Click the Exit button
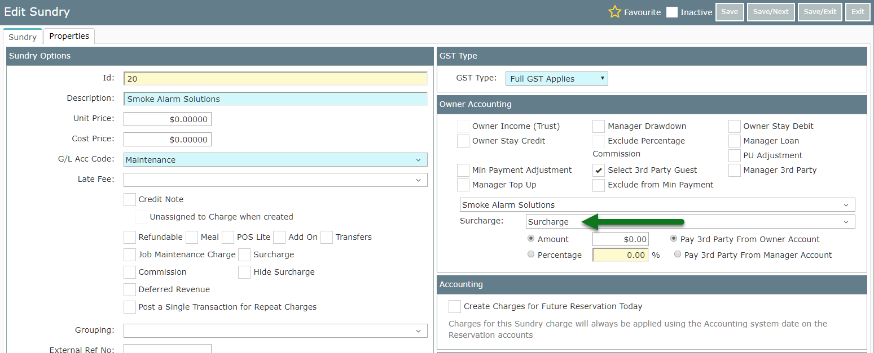This screenshot has height=353, width=874. (x=858, y=12)
